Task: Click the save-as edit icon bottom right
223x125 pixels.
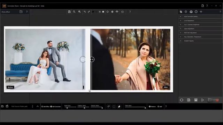Action: click(x=189, y=100)
